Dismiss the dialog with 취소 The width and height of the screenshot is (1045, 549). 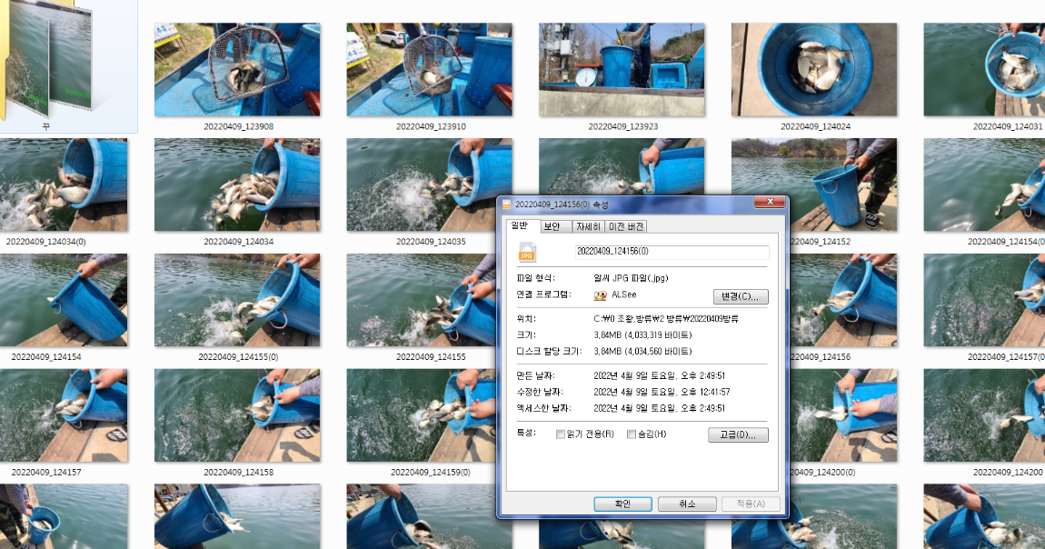pos(687,504)
